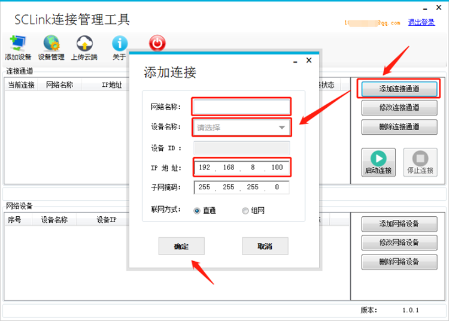Cancel the dialog with 取消
Screen dimensions: 449x321
point(265,246)
